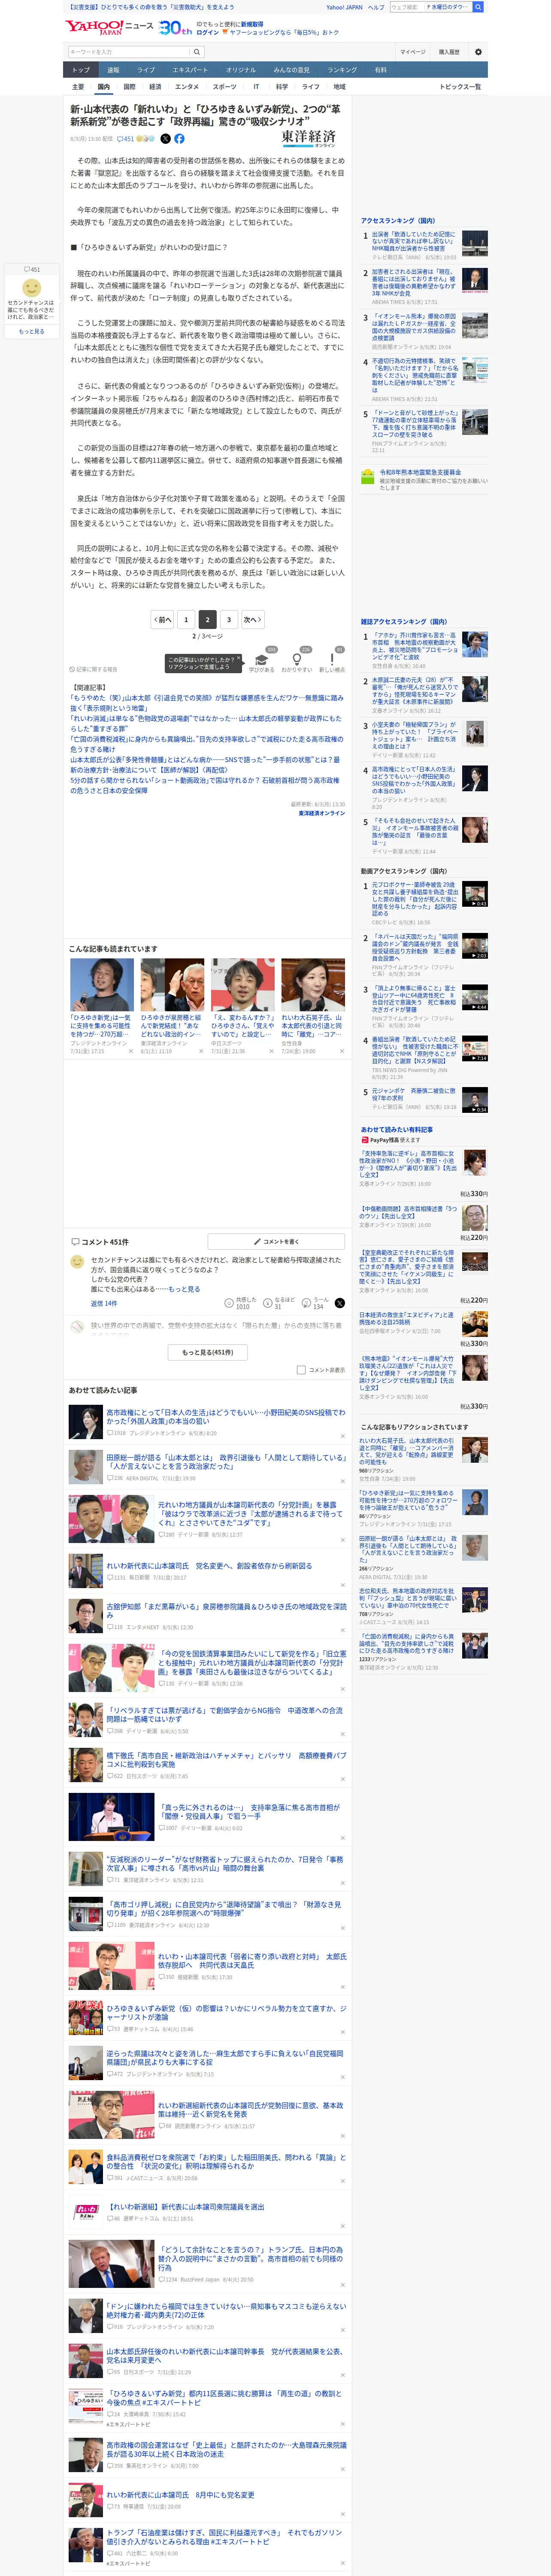Toggle the コメント非表示 checkbox
The height and width of the screenshot is (2576, 551).
pos(301,1370)
